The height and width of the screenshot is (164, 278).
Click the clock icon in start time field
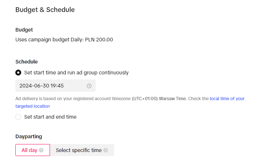tap(89, 86)
